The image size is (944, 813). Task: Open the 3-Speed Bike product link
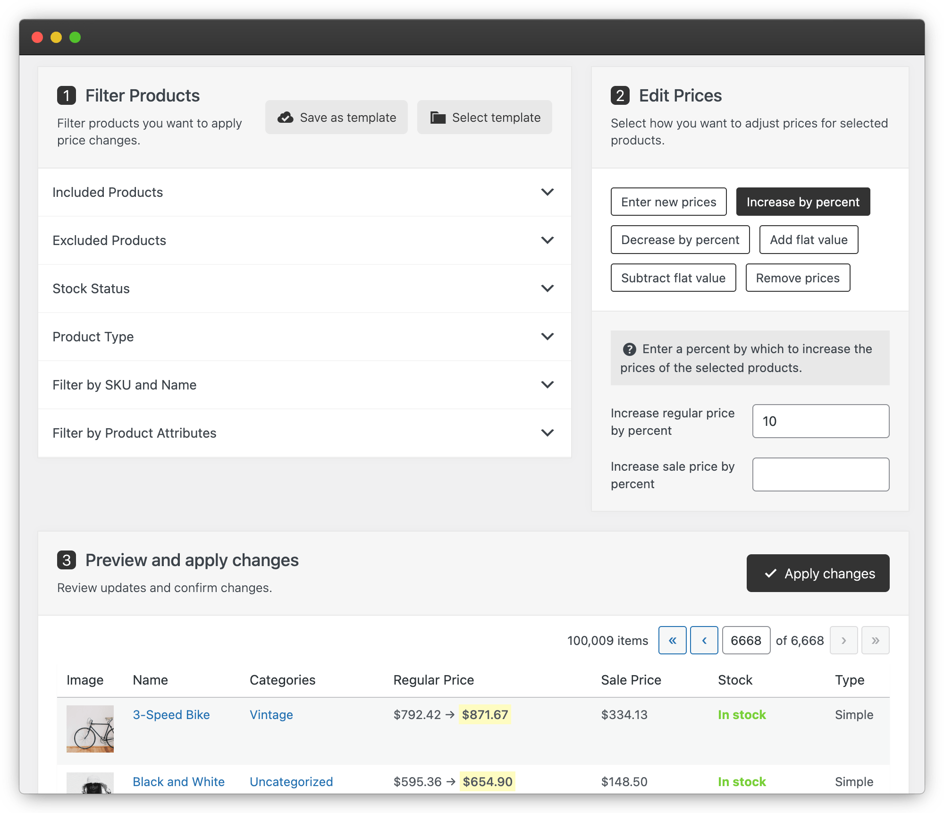click(x=171, y=715)
